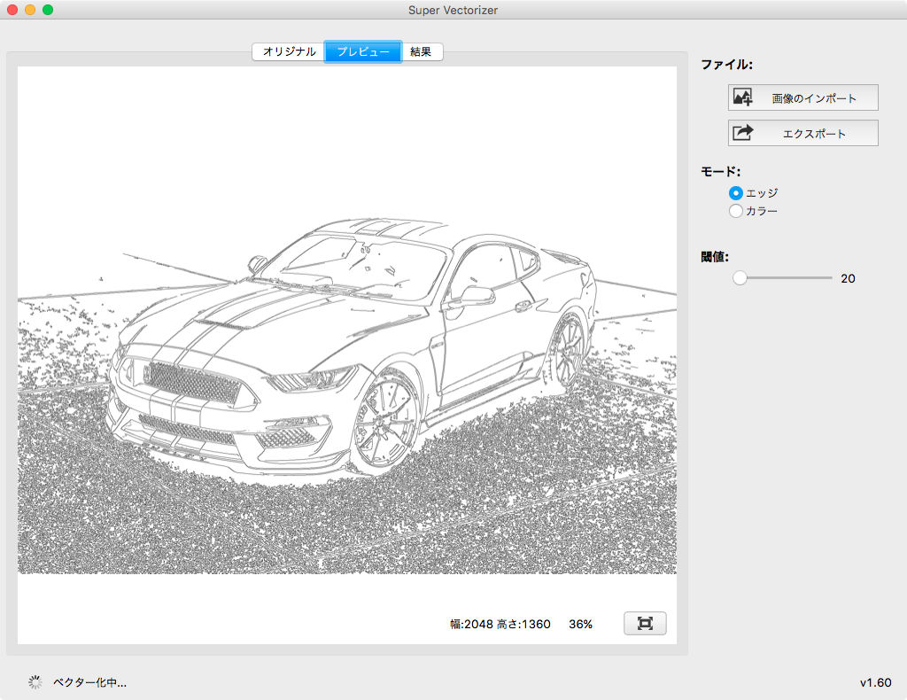
Task: Click the 閾値 threshold slider handle
Action: point(740,278)
